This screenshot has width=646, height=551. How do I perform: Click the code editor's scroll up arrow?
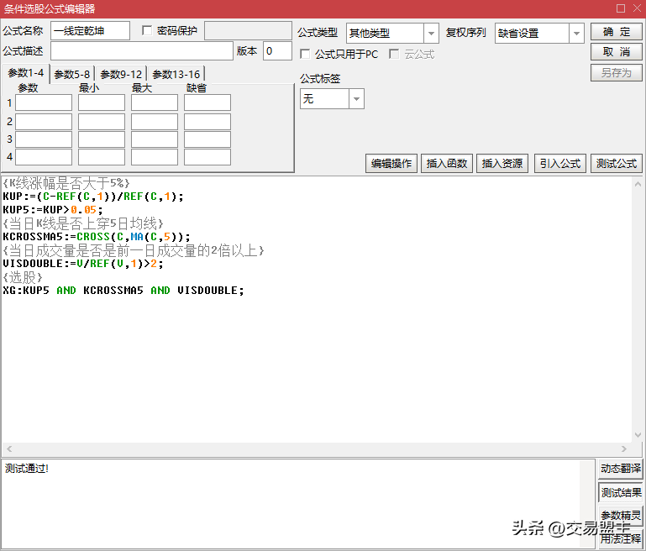point(638,184)
